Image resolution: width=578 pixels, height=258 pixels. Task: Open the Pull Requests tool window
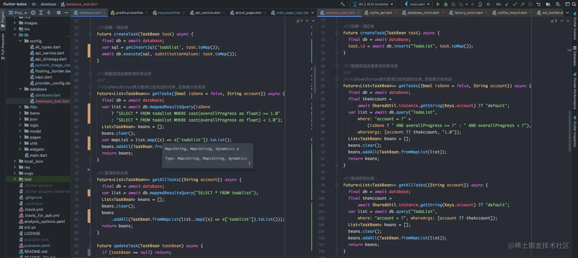pos(3,47)
